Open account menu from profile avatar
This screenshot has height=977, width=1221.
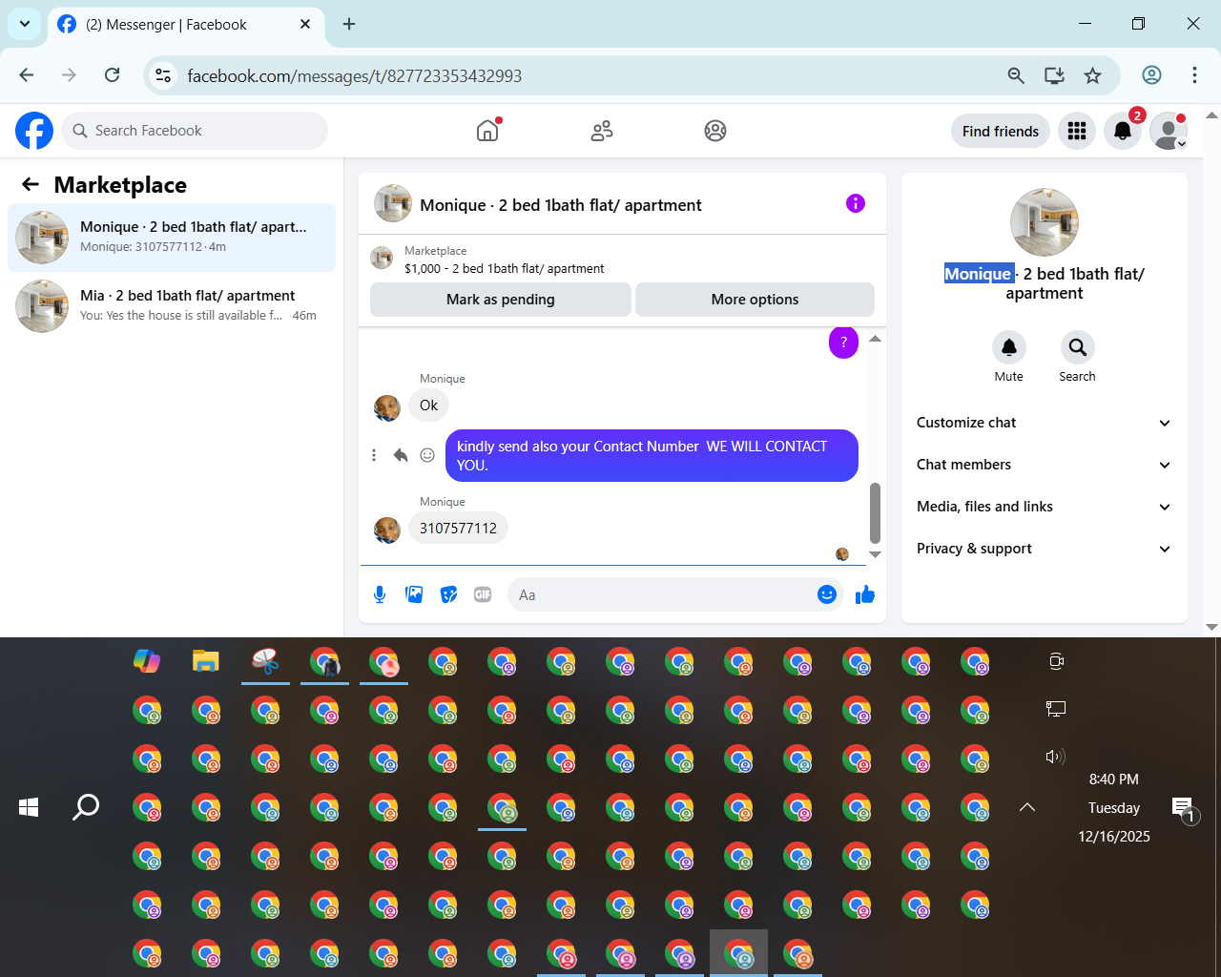1169,131
